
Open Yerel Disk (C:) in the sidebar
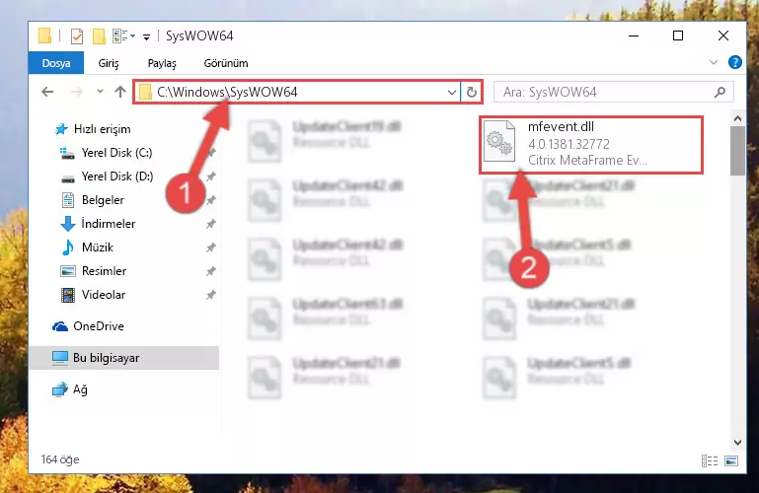click(116, 153)
